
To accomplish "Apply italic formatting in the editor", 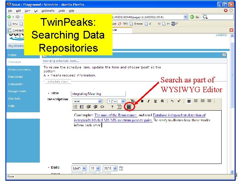I will coord(149,101).
